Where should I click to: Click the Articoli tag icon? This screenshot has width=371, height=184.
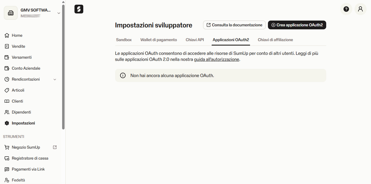7,90
